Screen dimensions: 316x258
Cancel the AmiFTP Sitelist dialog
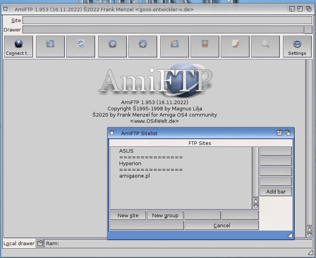point(222,225)
